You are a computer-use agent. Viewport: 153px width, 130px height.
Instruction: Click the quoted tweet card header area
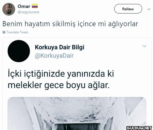(x=77, y=51)
